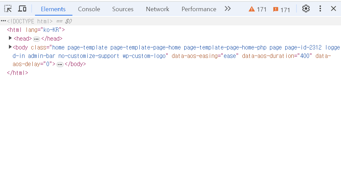Open the customize DevTools kebab menu
Image resolution: width=341 pixels, height=184 pixels.
[x=320, y=9]
